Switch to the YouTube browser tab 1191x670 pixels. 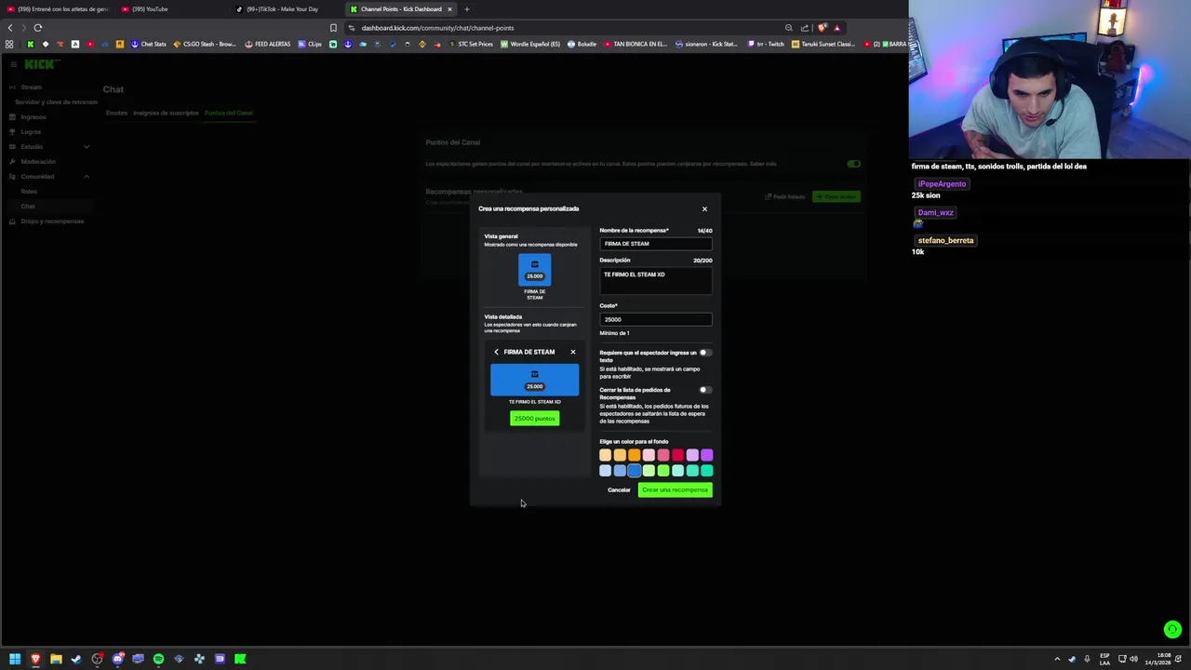[170, 9]
